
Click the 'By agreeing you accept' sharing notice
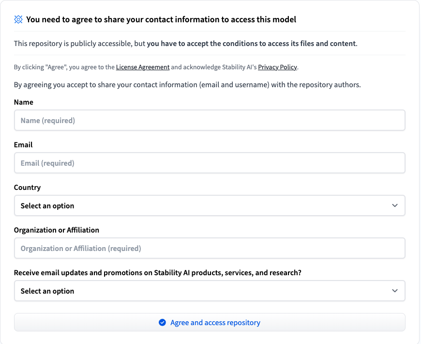click(x=187, y=85)
